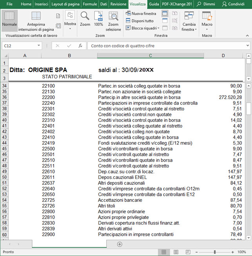Click the zoom out minus button

196,252
